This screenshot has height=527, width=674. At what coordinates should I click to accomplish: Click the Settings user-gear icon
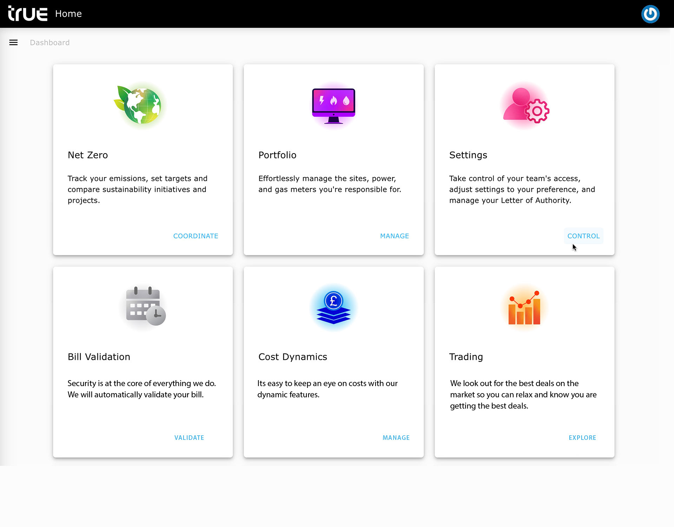[x=525, y=105]
